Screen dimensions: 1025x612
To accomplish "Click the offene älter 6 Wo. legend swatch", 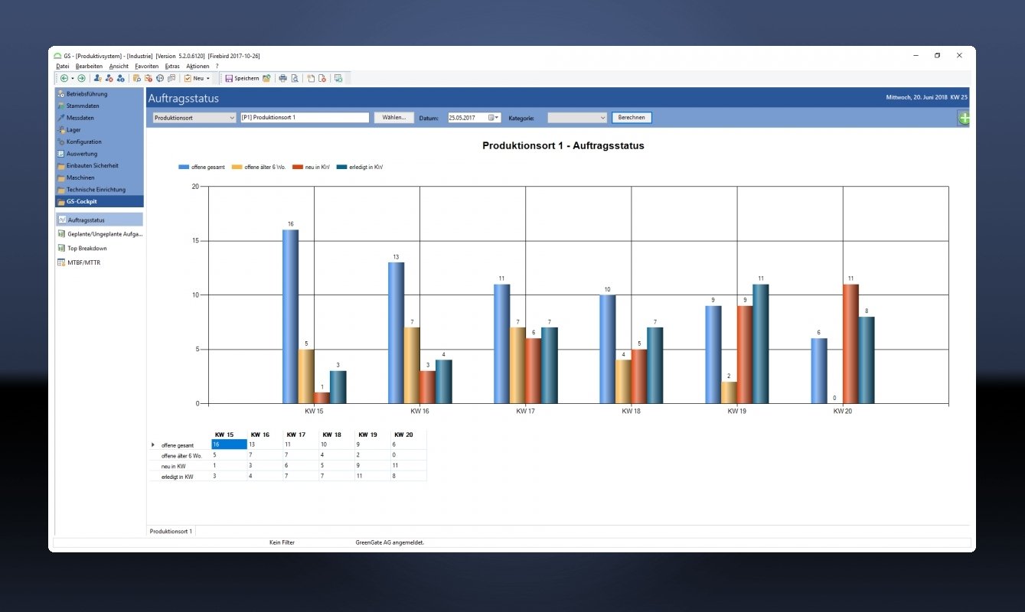I will coord(238,166).
